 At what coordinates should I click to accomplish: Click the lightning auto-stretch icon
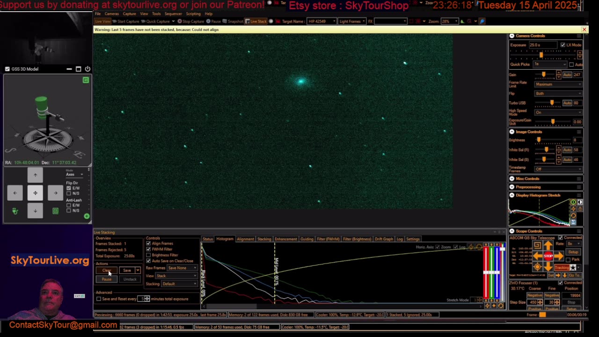573,209
